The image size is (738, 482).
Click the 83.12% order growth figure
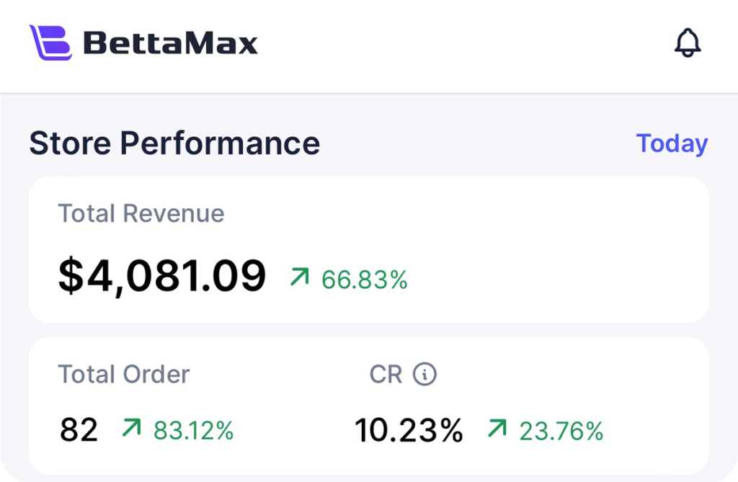tap(193, 430)
